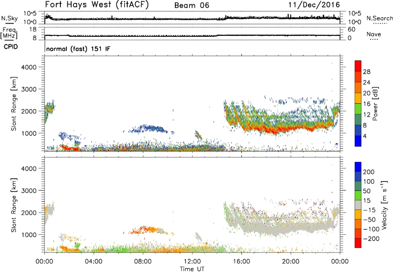Click the '3000' range tick of velocity panel
Image resolution: width=393 pixels, height=272 pixels.
tap(29, 190)
